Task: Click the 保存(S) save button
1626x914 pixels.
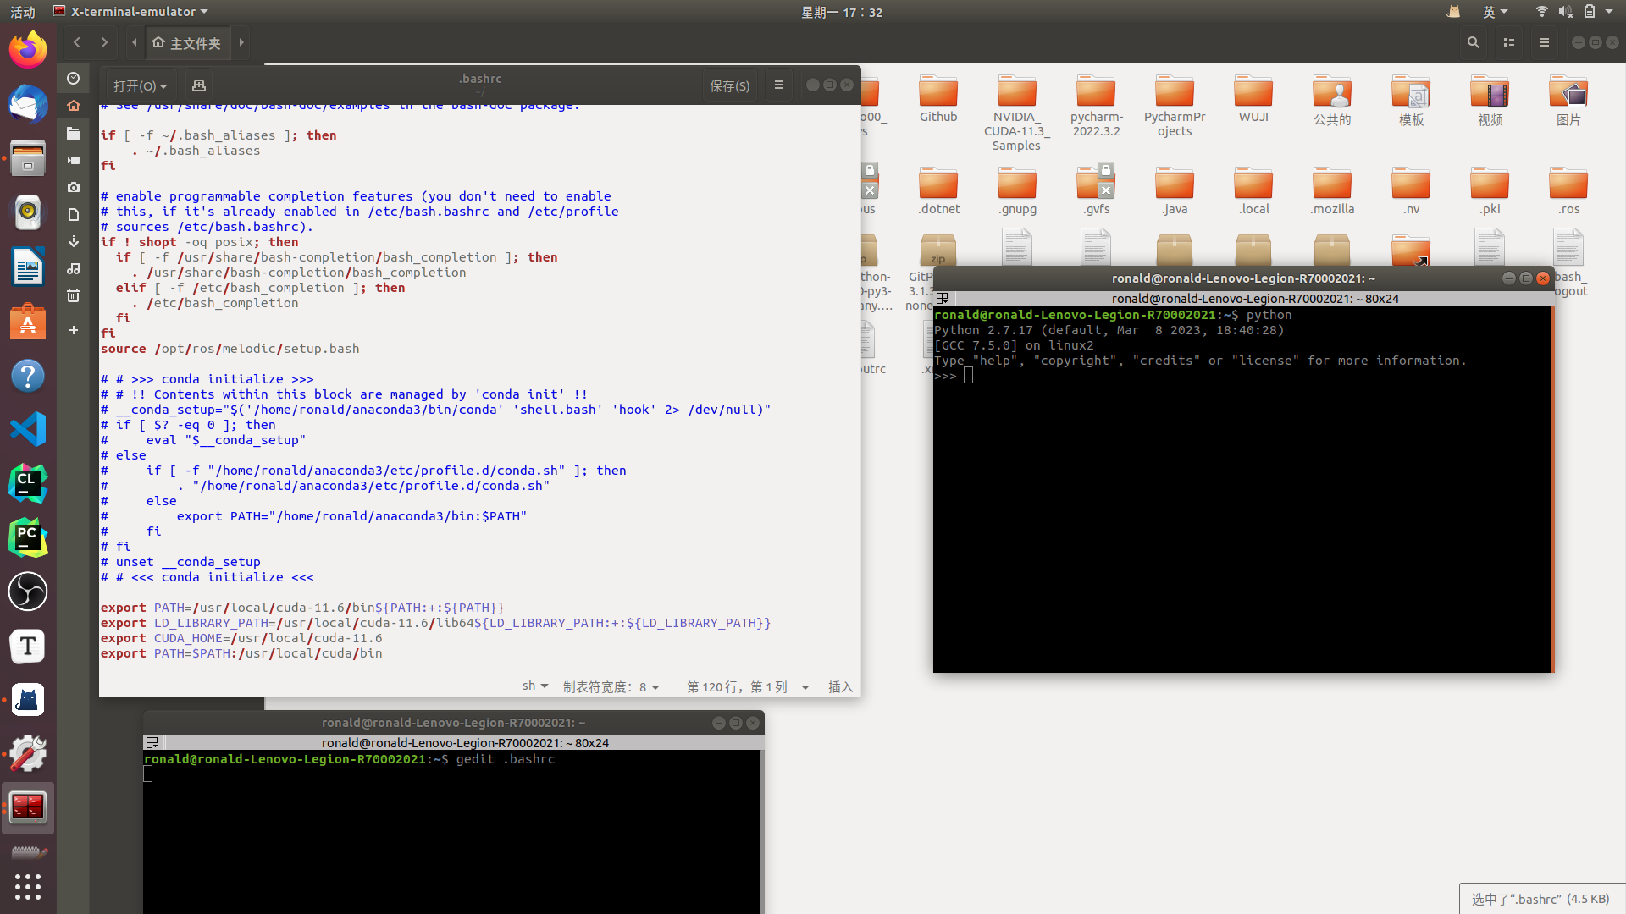Action: (x=729, y=85)
